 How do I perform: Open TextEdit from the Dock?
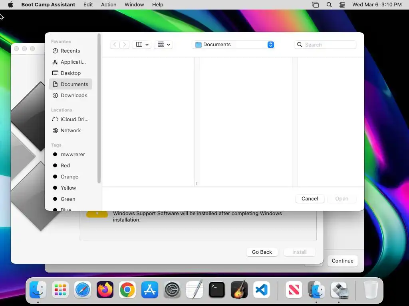click(x=195, y=289)
